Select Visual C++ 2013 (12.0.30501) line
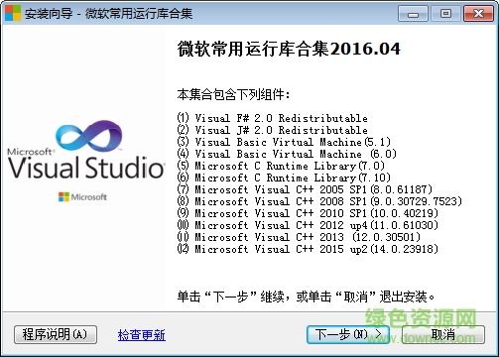 pos(299,237)
